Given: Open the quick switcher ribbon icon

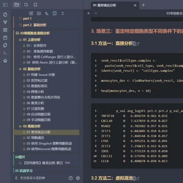Looking at the screenshot, I should (5, 15).
